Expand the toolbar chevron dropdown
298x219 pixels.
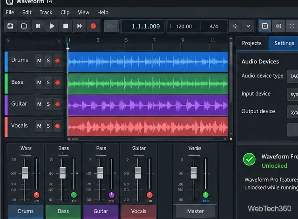[x=248, y=26]
